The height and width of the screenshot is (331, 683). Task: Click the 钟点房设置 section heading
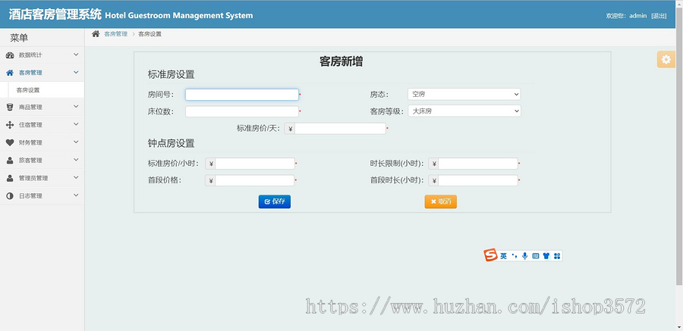pos(172,144)
